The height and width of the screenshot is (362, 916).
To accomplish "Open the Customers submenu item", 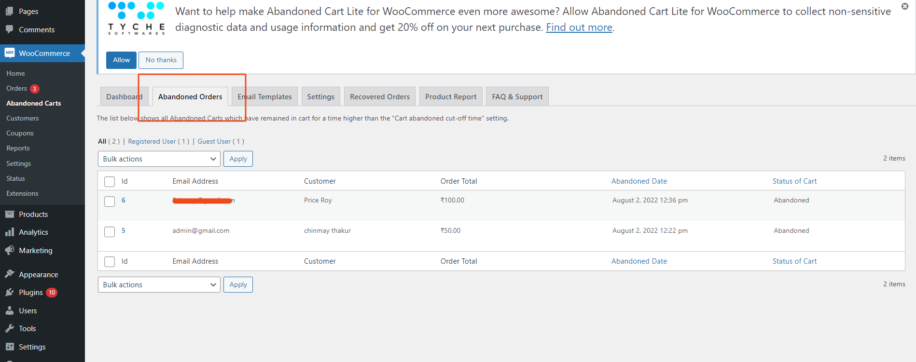I will (x=23, y=118).
